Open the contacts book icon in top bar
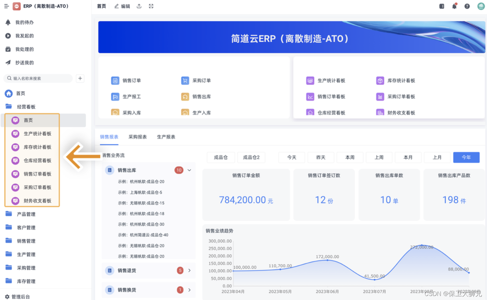 (x=442, y=6)
